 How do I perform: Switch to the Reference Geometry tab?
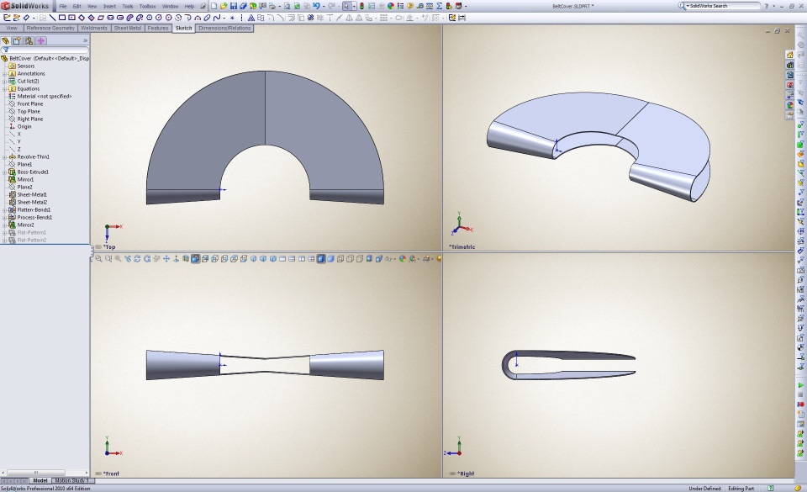tap(50, 29)
